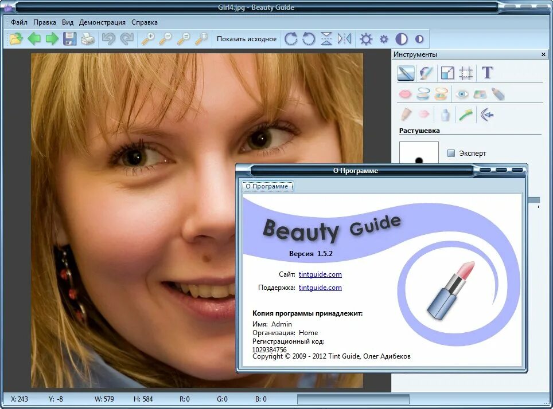Increase brightness with the large sun icon

366,39
